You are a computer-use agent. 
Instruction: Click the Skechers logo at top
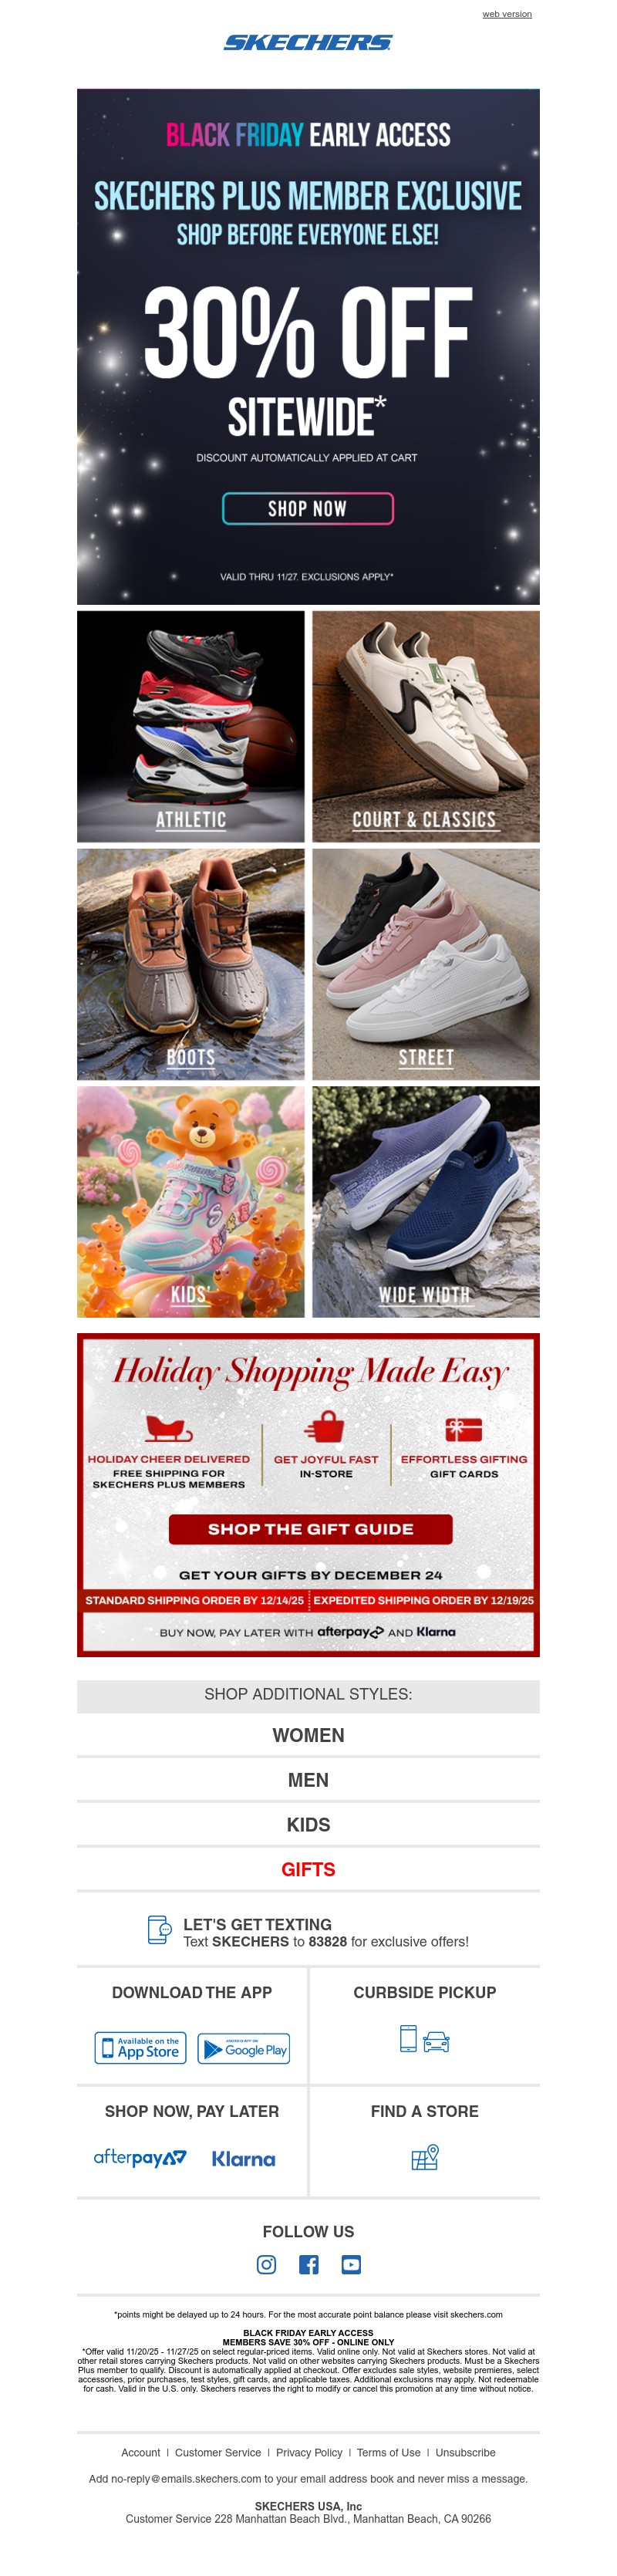308,42
